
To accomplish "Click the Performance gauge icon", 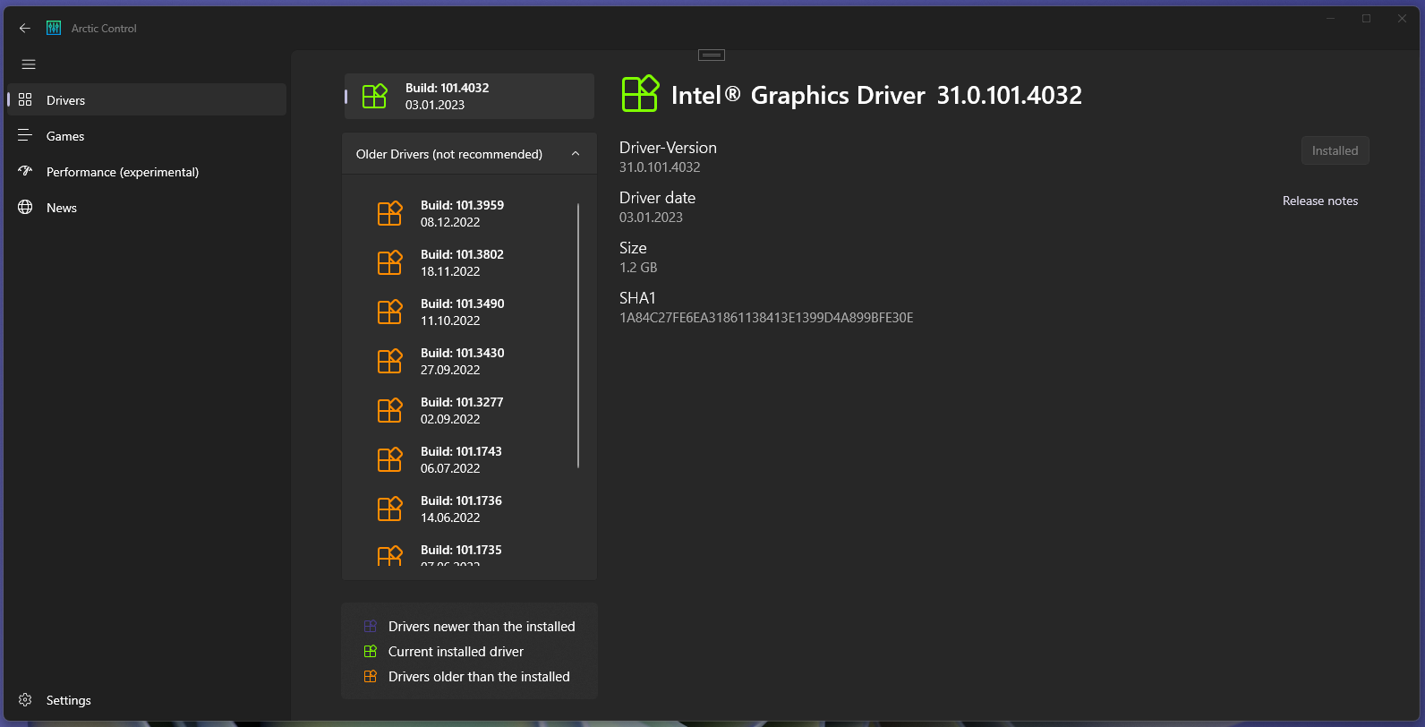I will tap(25, 171).
